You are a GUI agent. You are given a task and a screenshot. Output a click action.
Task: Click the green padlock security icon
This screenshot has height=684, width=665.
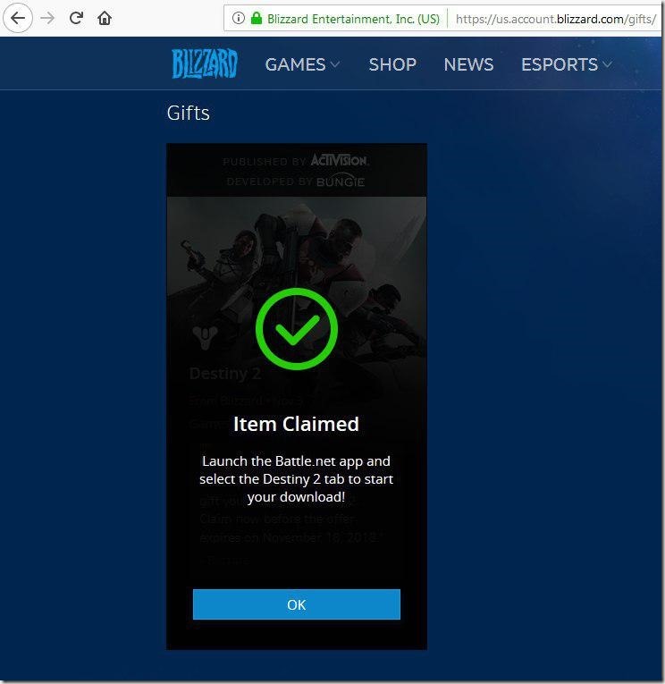pos(257,18)
